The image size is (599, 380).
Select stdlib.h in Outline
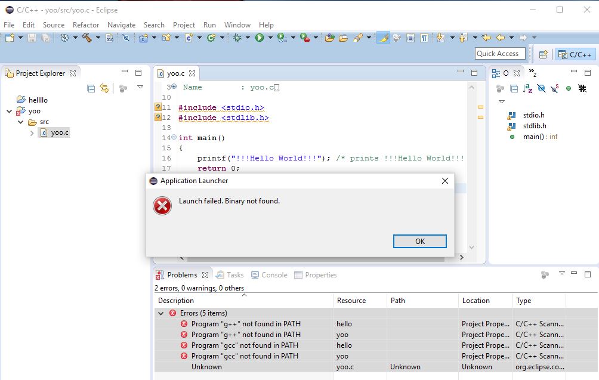coord(535,126)
